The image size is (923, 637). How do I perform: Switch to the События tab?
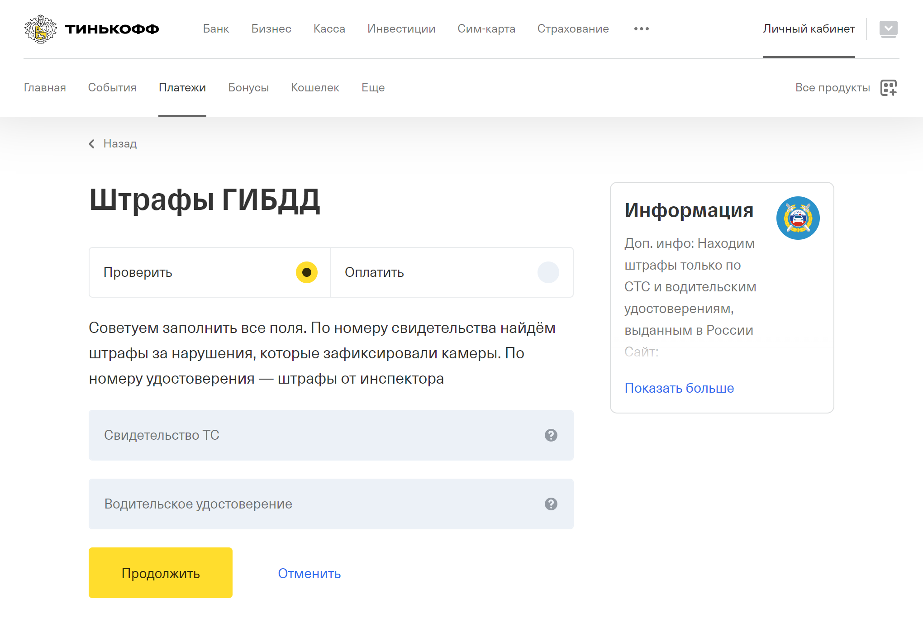(112, 88)
